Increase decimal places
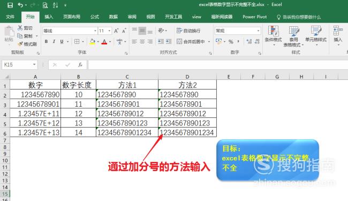This screenshot has width=348, height=201. (x=249, y=41)
